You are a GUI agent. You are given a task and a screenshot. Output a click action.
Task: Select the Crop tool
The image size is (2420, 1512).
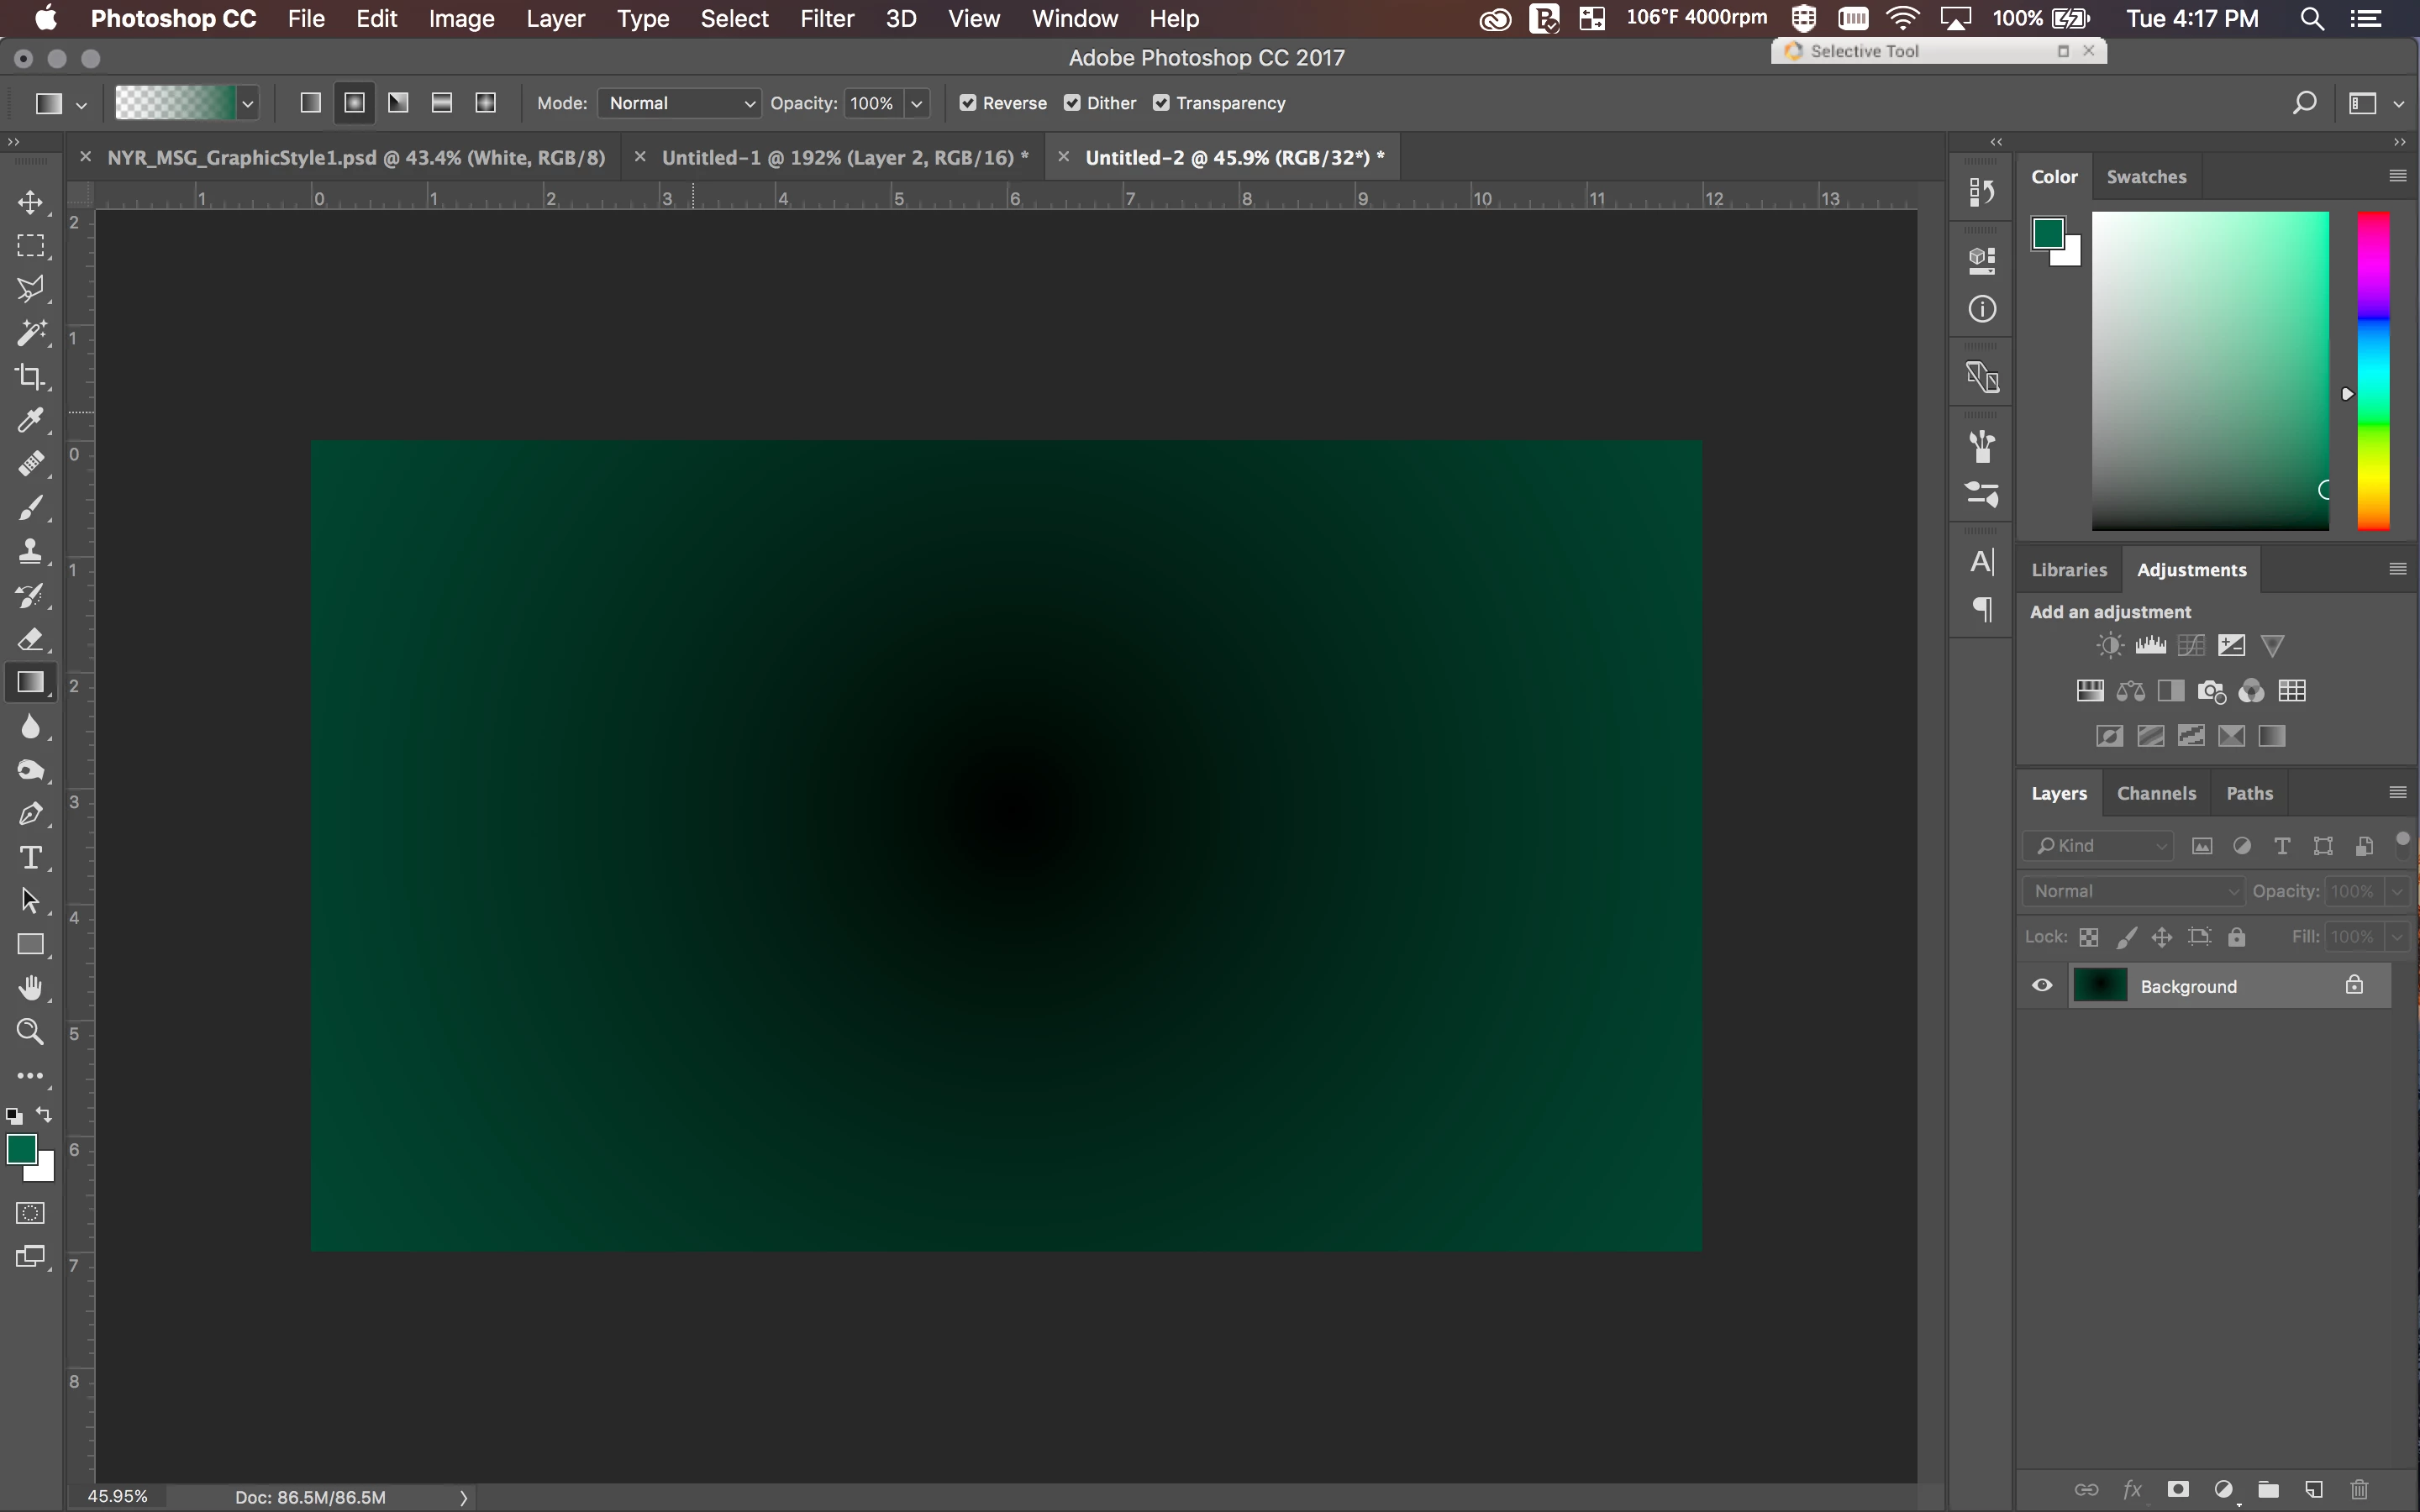point(30,377)
